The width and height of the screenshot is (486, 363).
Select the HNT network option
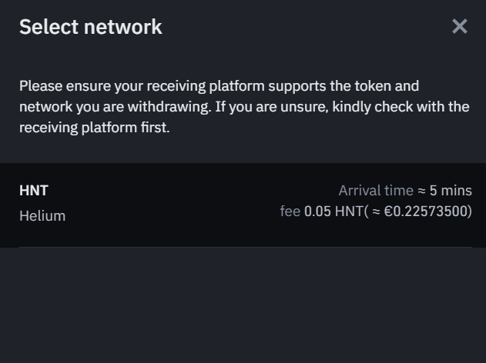coord(243,204)
